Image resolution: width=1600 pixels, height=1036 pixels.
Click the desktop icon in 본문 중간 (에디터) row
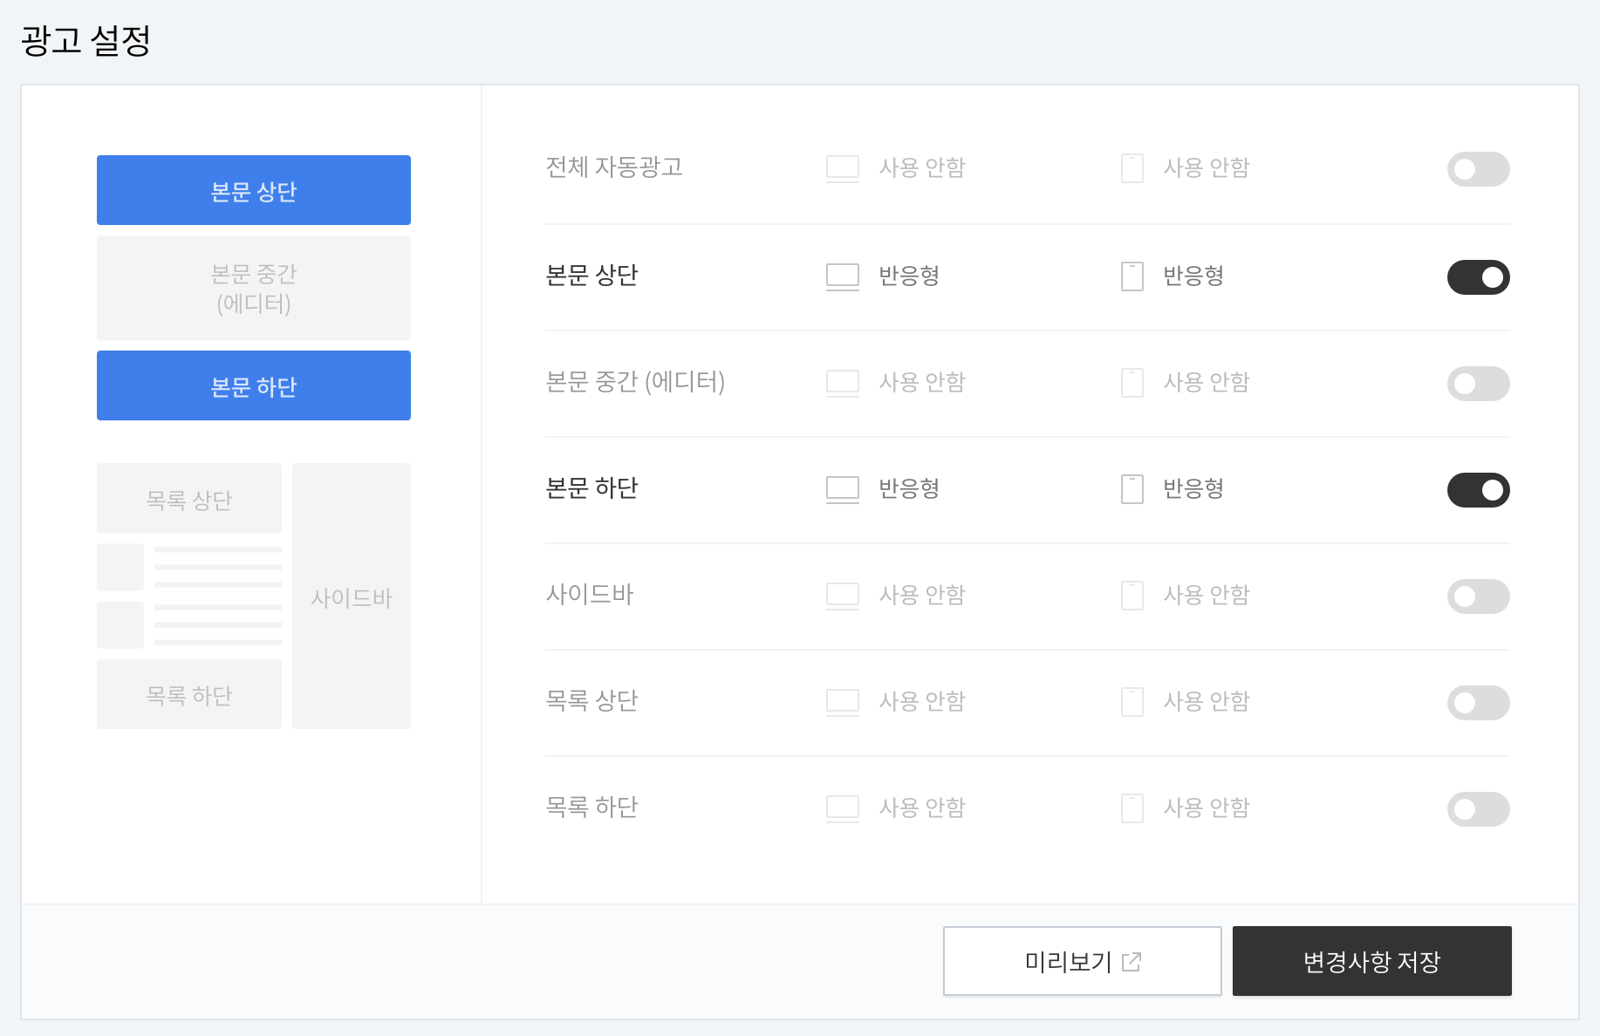[842, 382]
